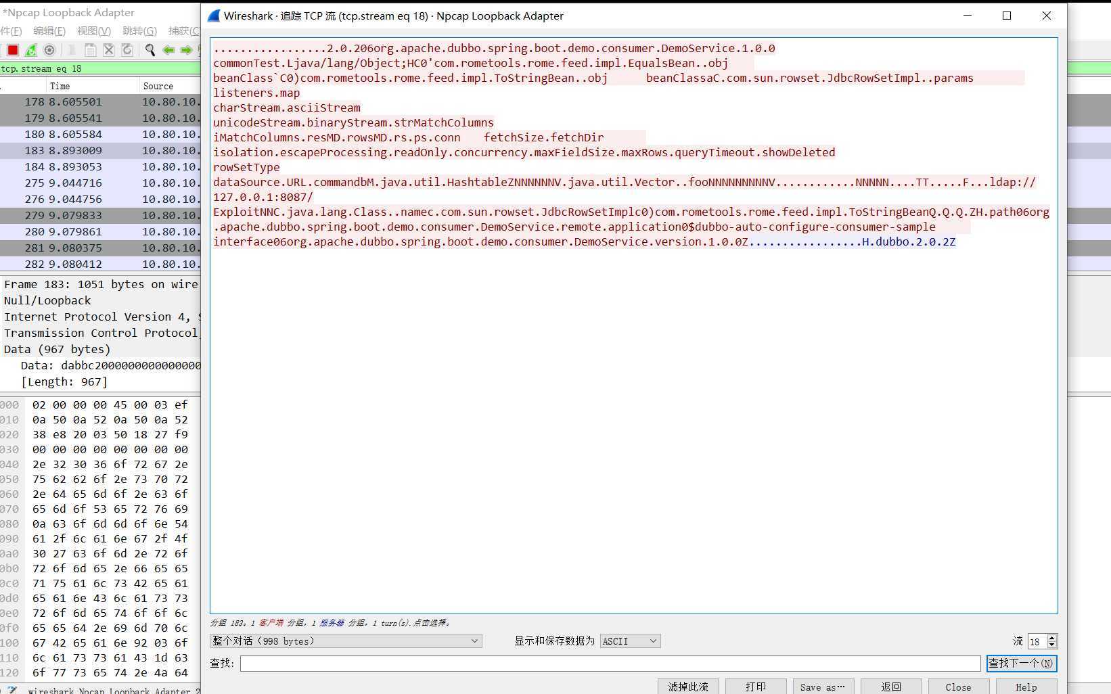
Task: Click the 打印 print button
Action: click(x=756, y=687)
